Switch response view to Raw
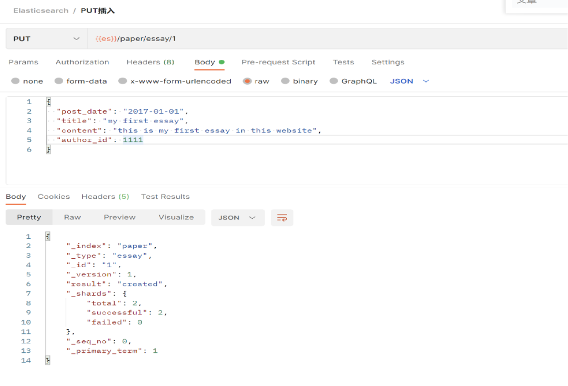This screenshot has height=386, width=568. 73,217
